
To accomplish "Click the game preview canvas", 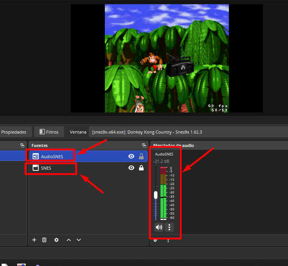I will 167,58.
